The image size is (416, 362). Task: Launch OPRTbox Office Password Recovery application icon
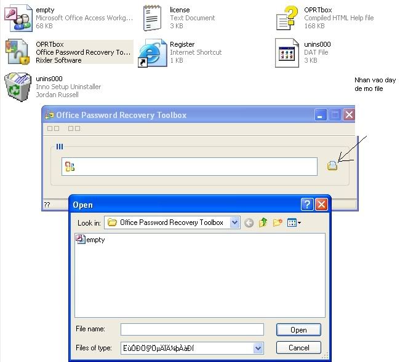(17, 52)
